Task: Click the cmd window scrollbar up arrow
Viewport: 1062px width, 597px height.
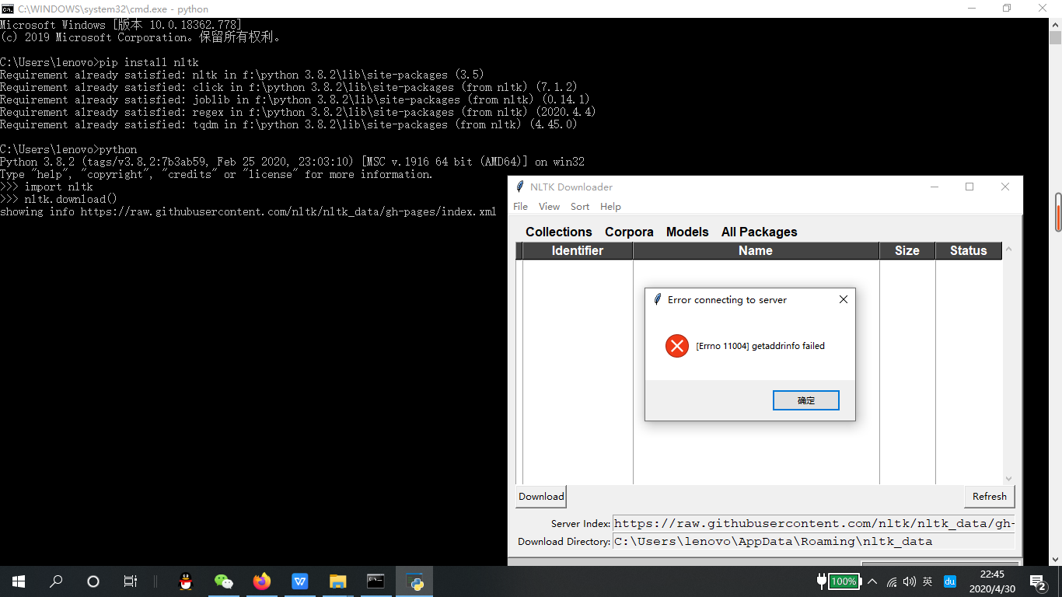Action: click(x=1055, y=25)
